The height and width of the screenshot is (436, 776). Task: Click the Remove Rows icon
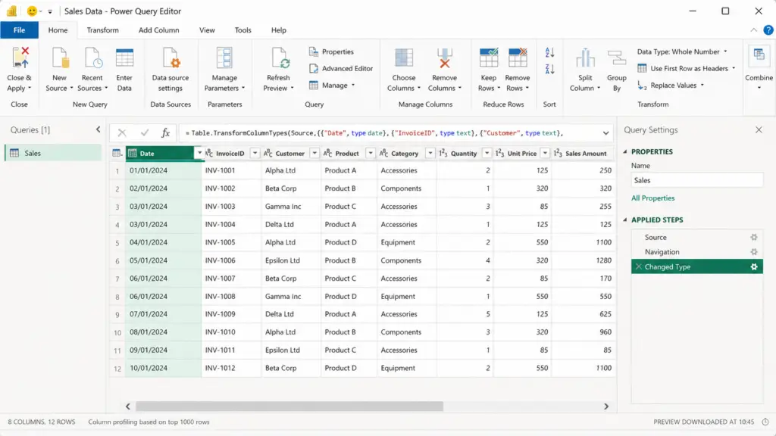click(x=518, y=58)
